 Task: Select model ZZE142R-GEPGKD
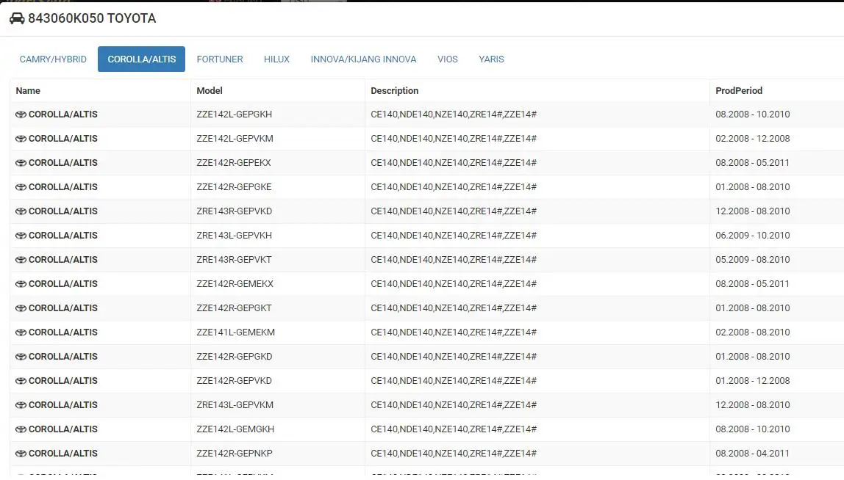pyautogui.click(x=234, y=357)
